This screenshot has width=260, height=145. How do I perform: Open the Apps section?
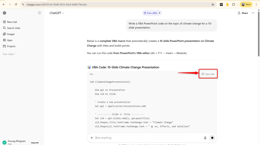click(x=8, y=40)
